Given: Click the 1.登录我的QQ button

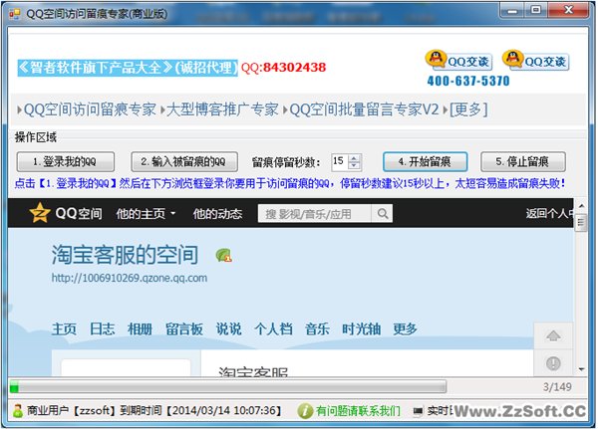Looking at the screenshot, I should (x=66, y=162).
